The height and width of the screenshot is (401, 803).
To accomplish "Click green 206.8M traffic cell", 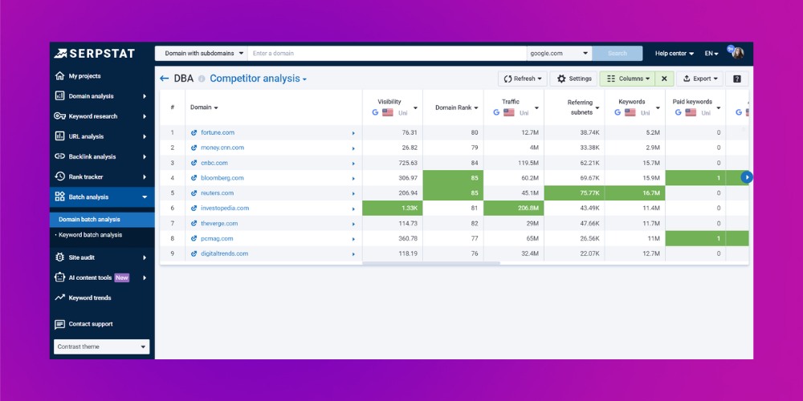I will coord(514,209).
